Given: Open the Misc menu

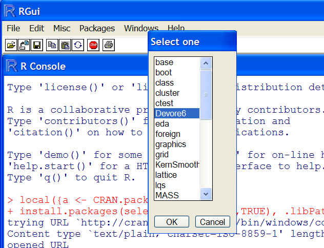Looking at the screenshot, I should click(62, 28).
